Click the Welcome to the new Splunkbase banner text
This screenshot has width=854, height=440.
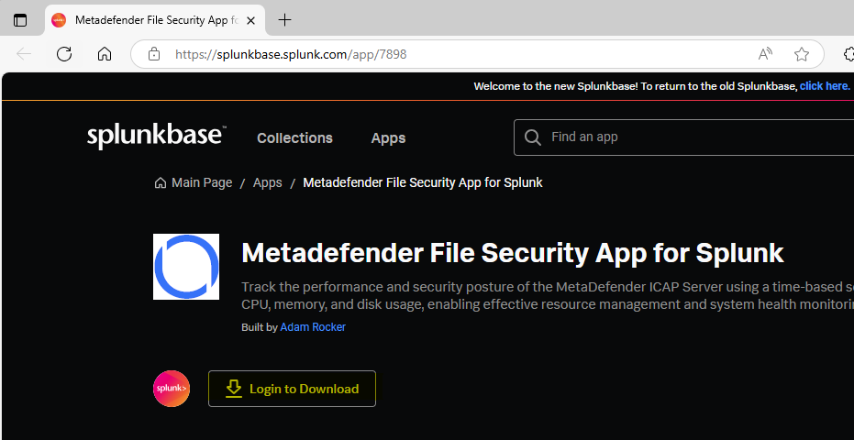click(x=635, y=86)
